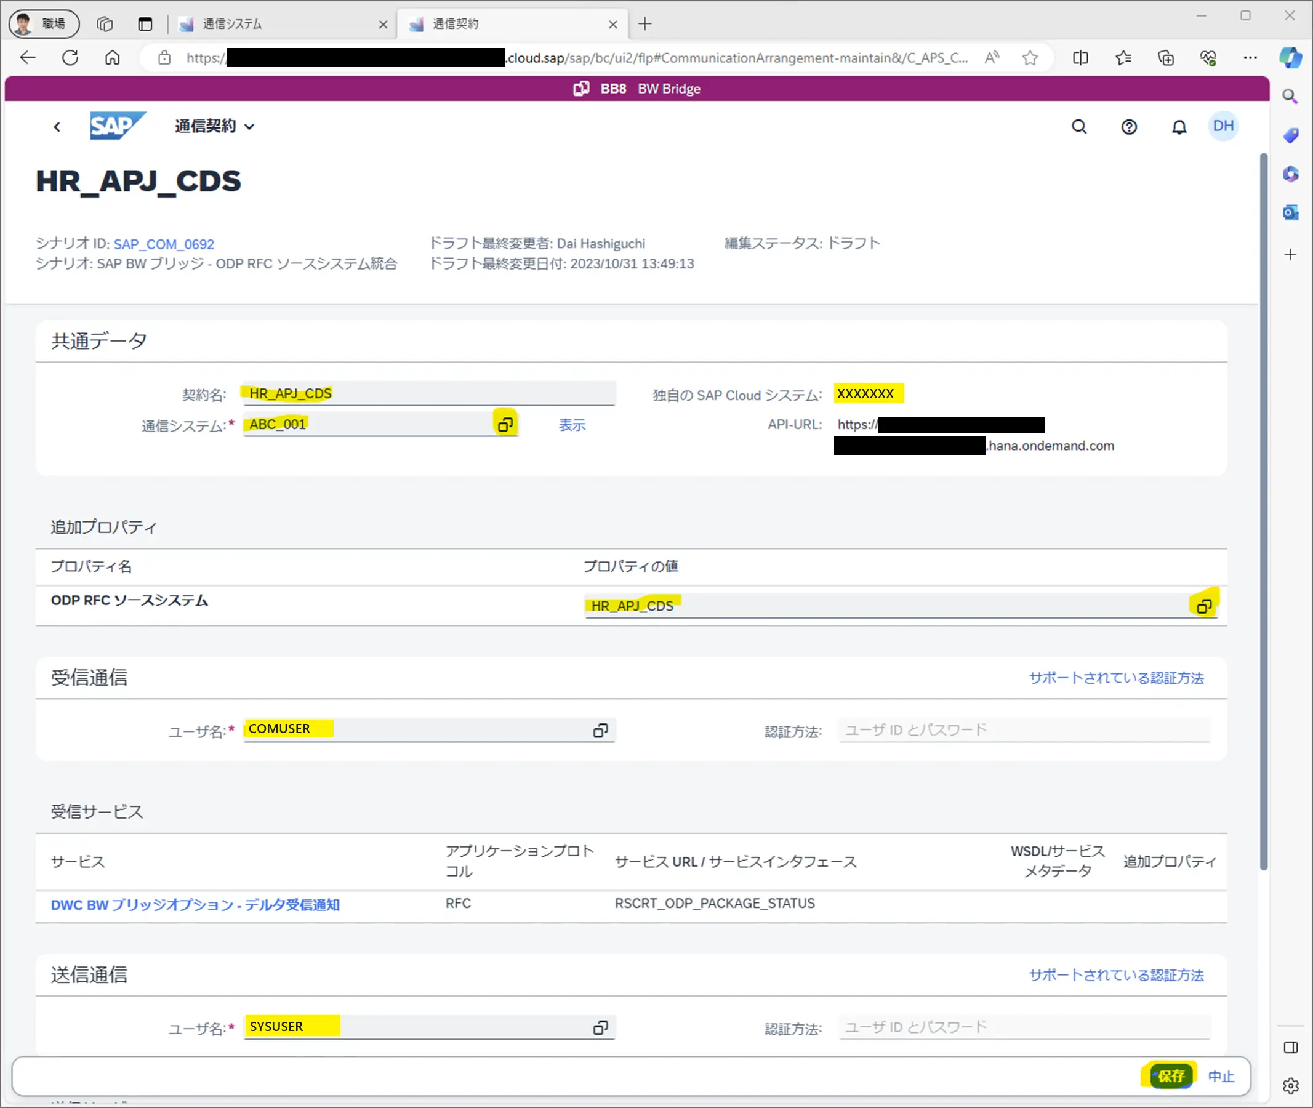Click the 送信通信 認証方法 field
Screen dimensions: 1313x1108
tap(1024, 1027)
